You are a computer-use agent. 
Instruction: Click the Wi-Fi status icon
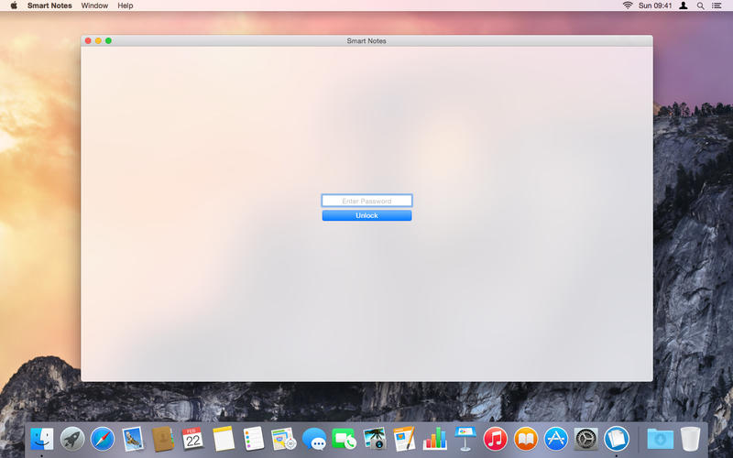pos(628,5)
